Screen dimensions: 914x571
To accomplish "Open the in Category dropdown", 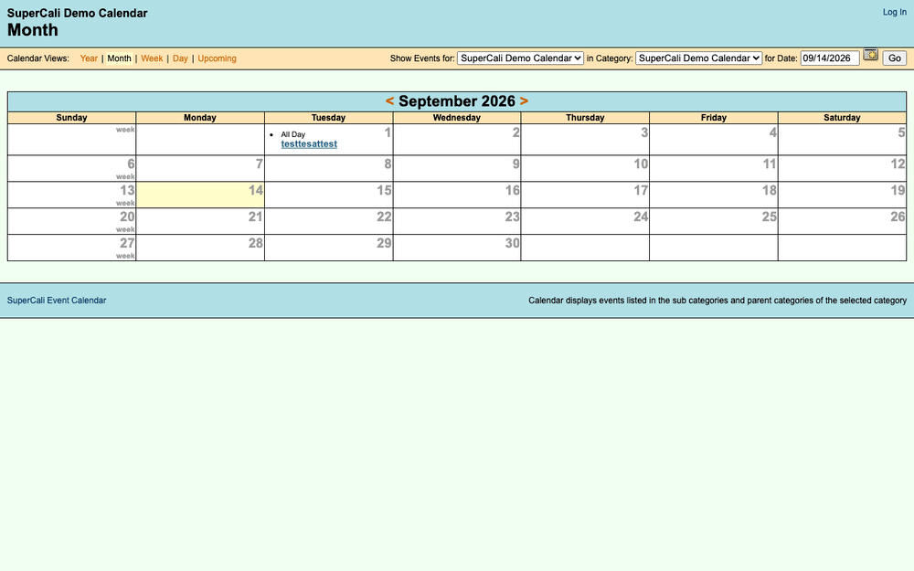I will click(x=698, y=58).
